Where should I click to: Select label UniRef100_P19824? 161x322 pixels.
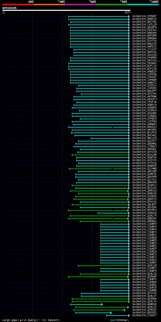144,110
